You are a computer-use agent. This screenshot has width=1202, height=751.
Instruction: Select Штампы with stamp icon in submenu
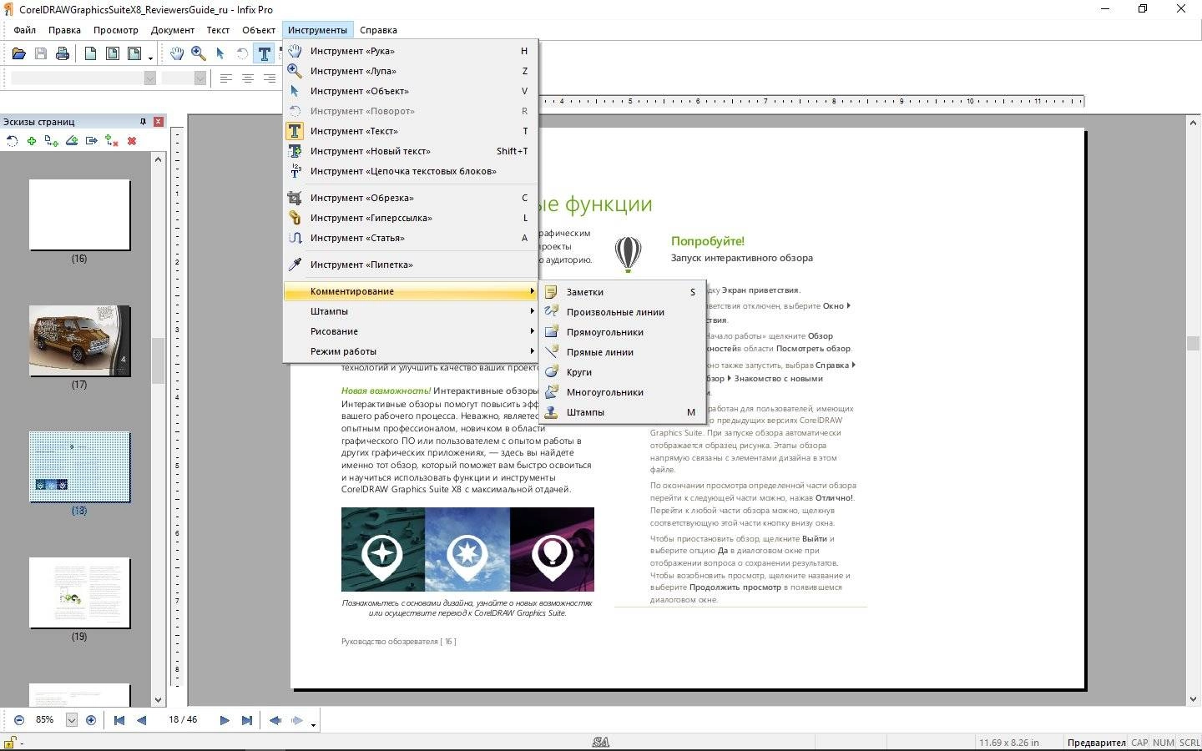click(623, 412)
